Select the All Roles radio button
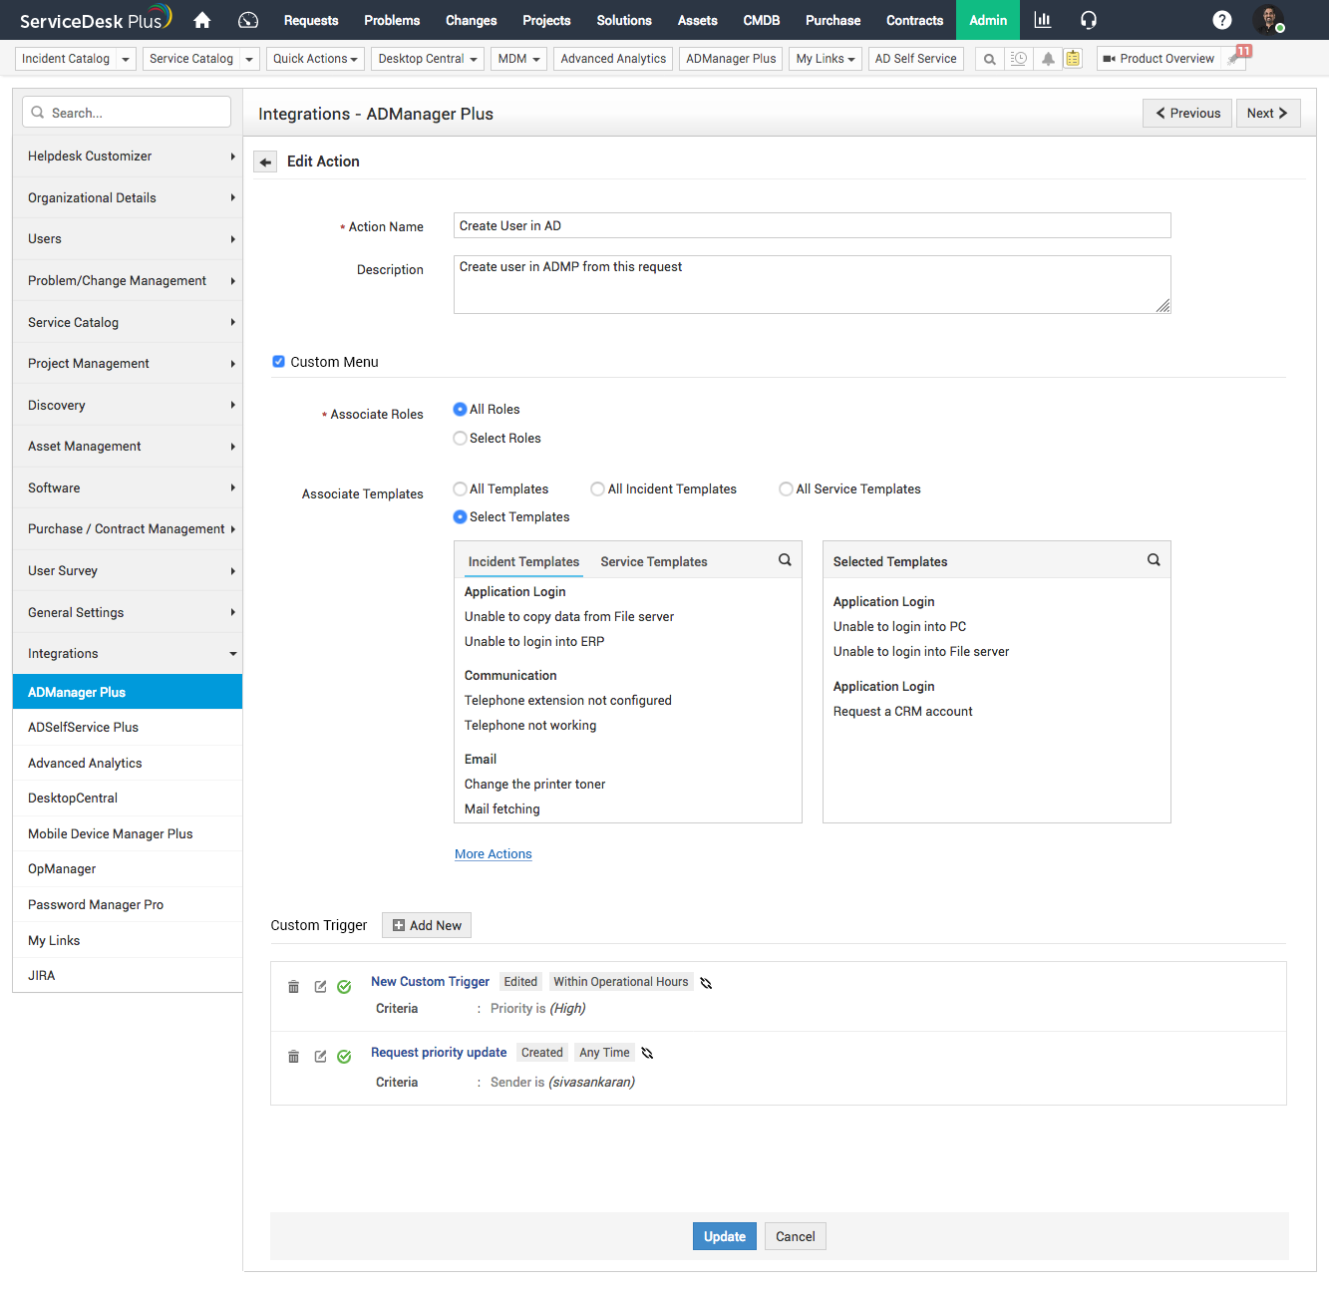The height and width of the screenshot is (1289, 1329). [460, 410]
